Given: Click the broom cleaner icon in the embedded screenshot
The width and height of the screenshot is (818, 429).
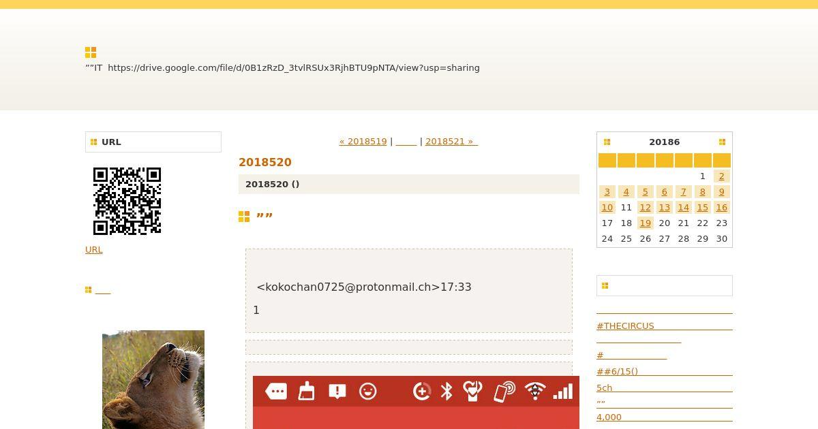Looking at the screenshot, I should pyautogui.click(x=307, y=391).
